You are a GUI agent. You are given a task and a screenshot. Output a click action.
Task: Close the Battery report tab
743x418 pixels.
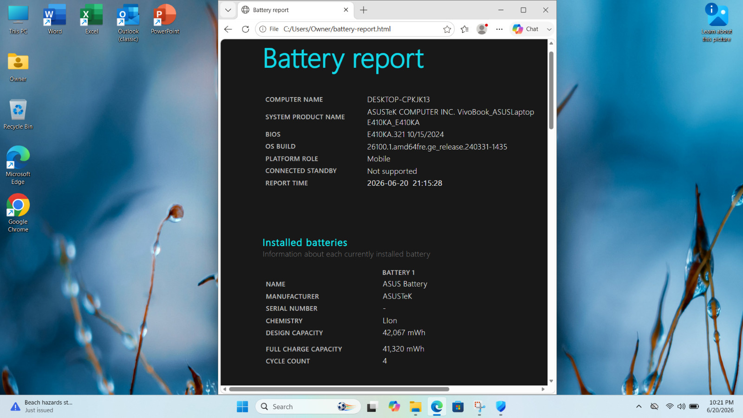click(x=346, y=10)
